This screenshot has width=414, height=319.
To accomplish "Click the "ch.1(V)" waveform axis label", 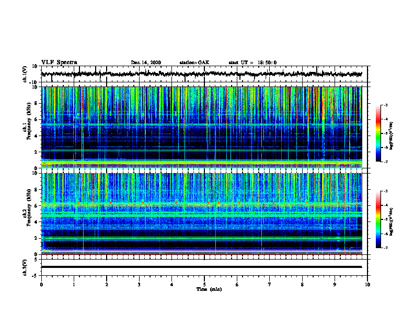I will click(x=25, y=74).
